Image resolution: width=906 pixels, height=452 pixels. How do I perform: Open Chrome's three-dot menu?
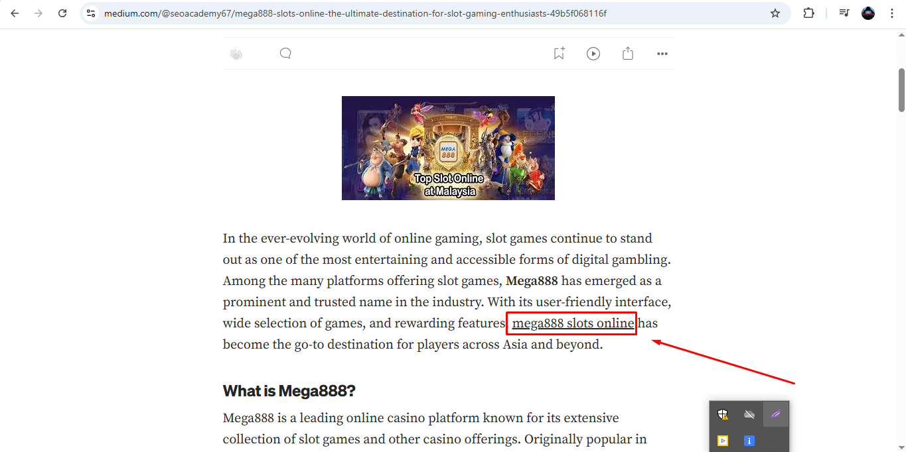click(892, 13)
